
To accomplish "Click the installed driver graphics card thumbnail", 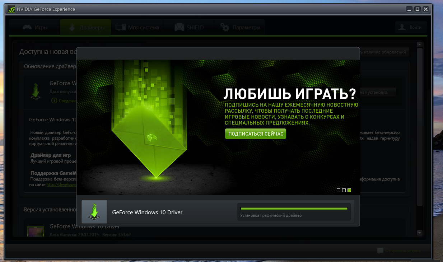I will 36,231.
